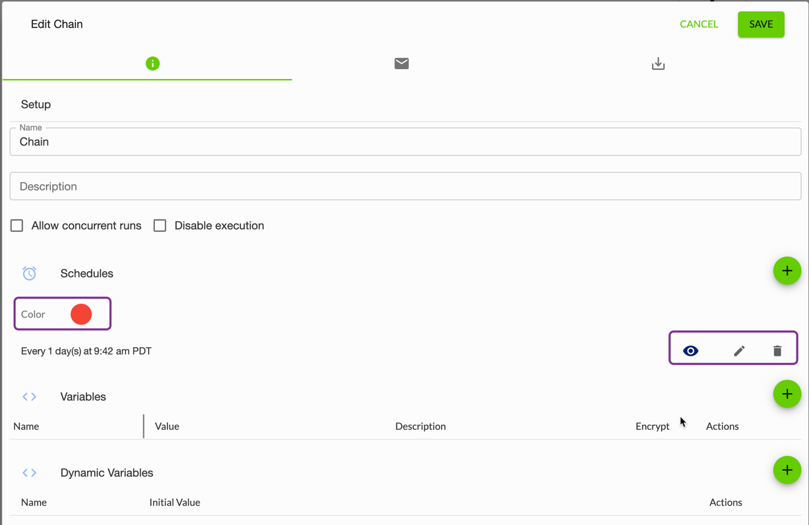Click the Value column header

pyautogui.click(x=167, y=426)
